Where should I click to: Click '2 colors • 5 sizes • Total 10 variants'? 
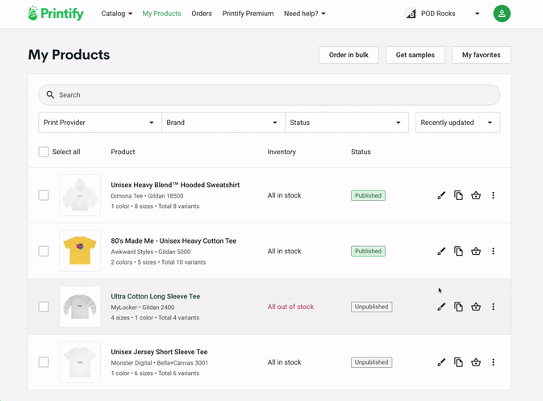[x=158, y=262]
